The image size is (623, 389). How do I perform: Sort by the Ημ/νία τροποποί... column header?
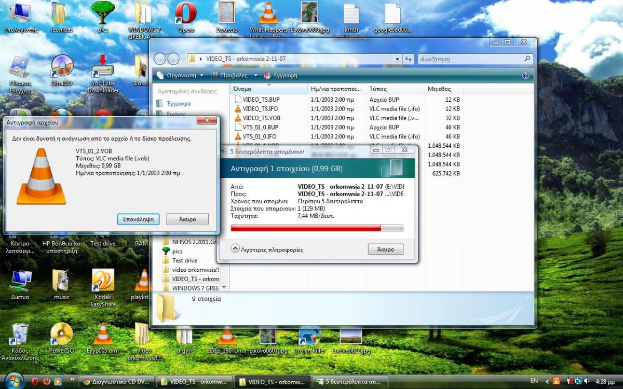tap(337, 89)
